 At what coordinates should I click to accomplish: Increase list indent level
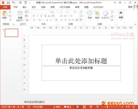pos(65,16)
